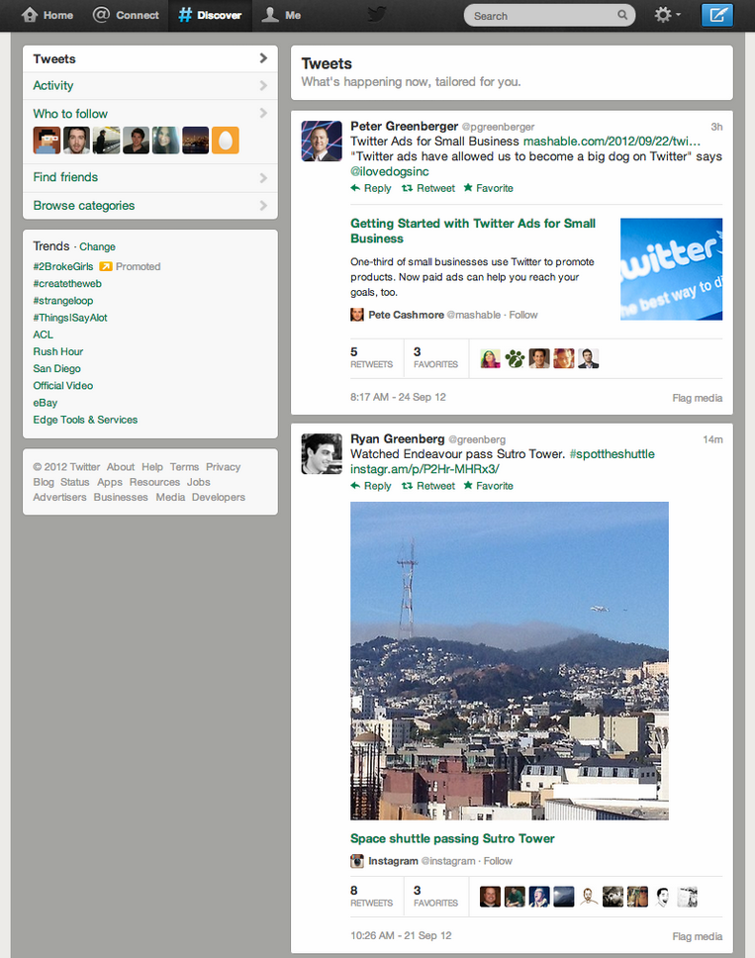Open the settings gear menu
The image size is (755, 958).
(x=667, y=15)
